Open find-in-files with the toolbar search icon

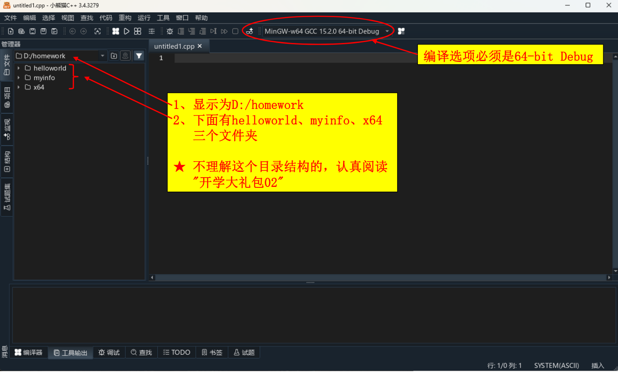click(97, 31)
